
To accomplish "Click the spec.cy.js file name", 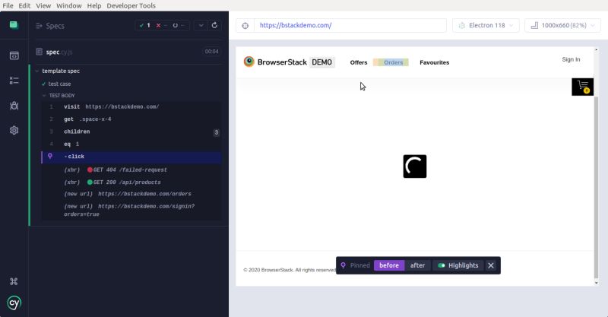I will (59, 52).
